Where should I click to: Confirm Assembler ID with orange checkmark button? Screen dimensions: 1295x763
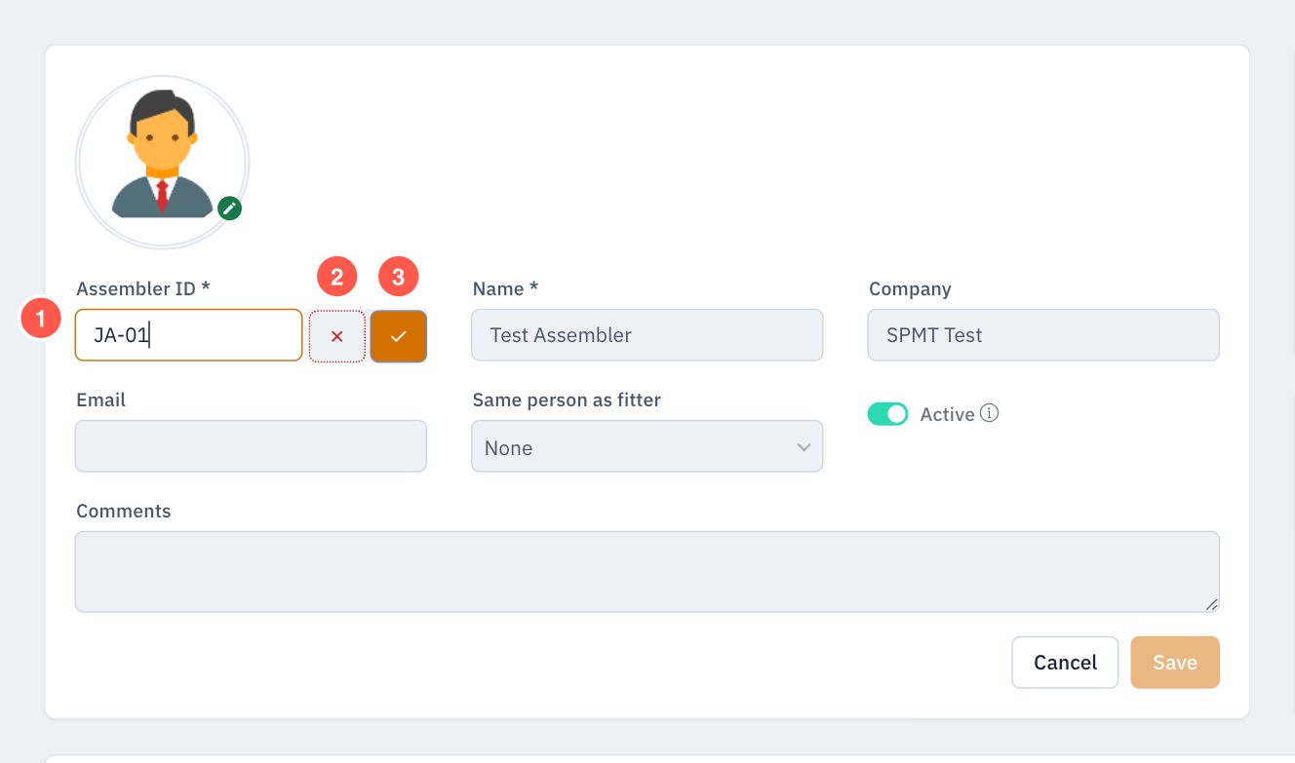tap(399, 336)
